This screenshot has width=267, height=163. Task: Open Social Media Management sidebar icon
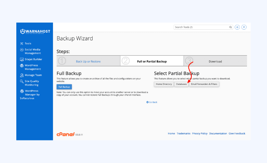[x=22, y=50]
